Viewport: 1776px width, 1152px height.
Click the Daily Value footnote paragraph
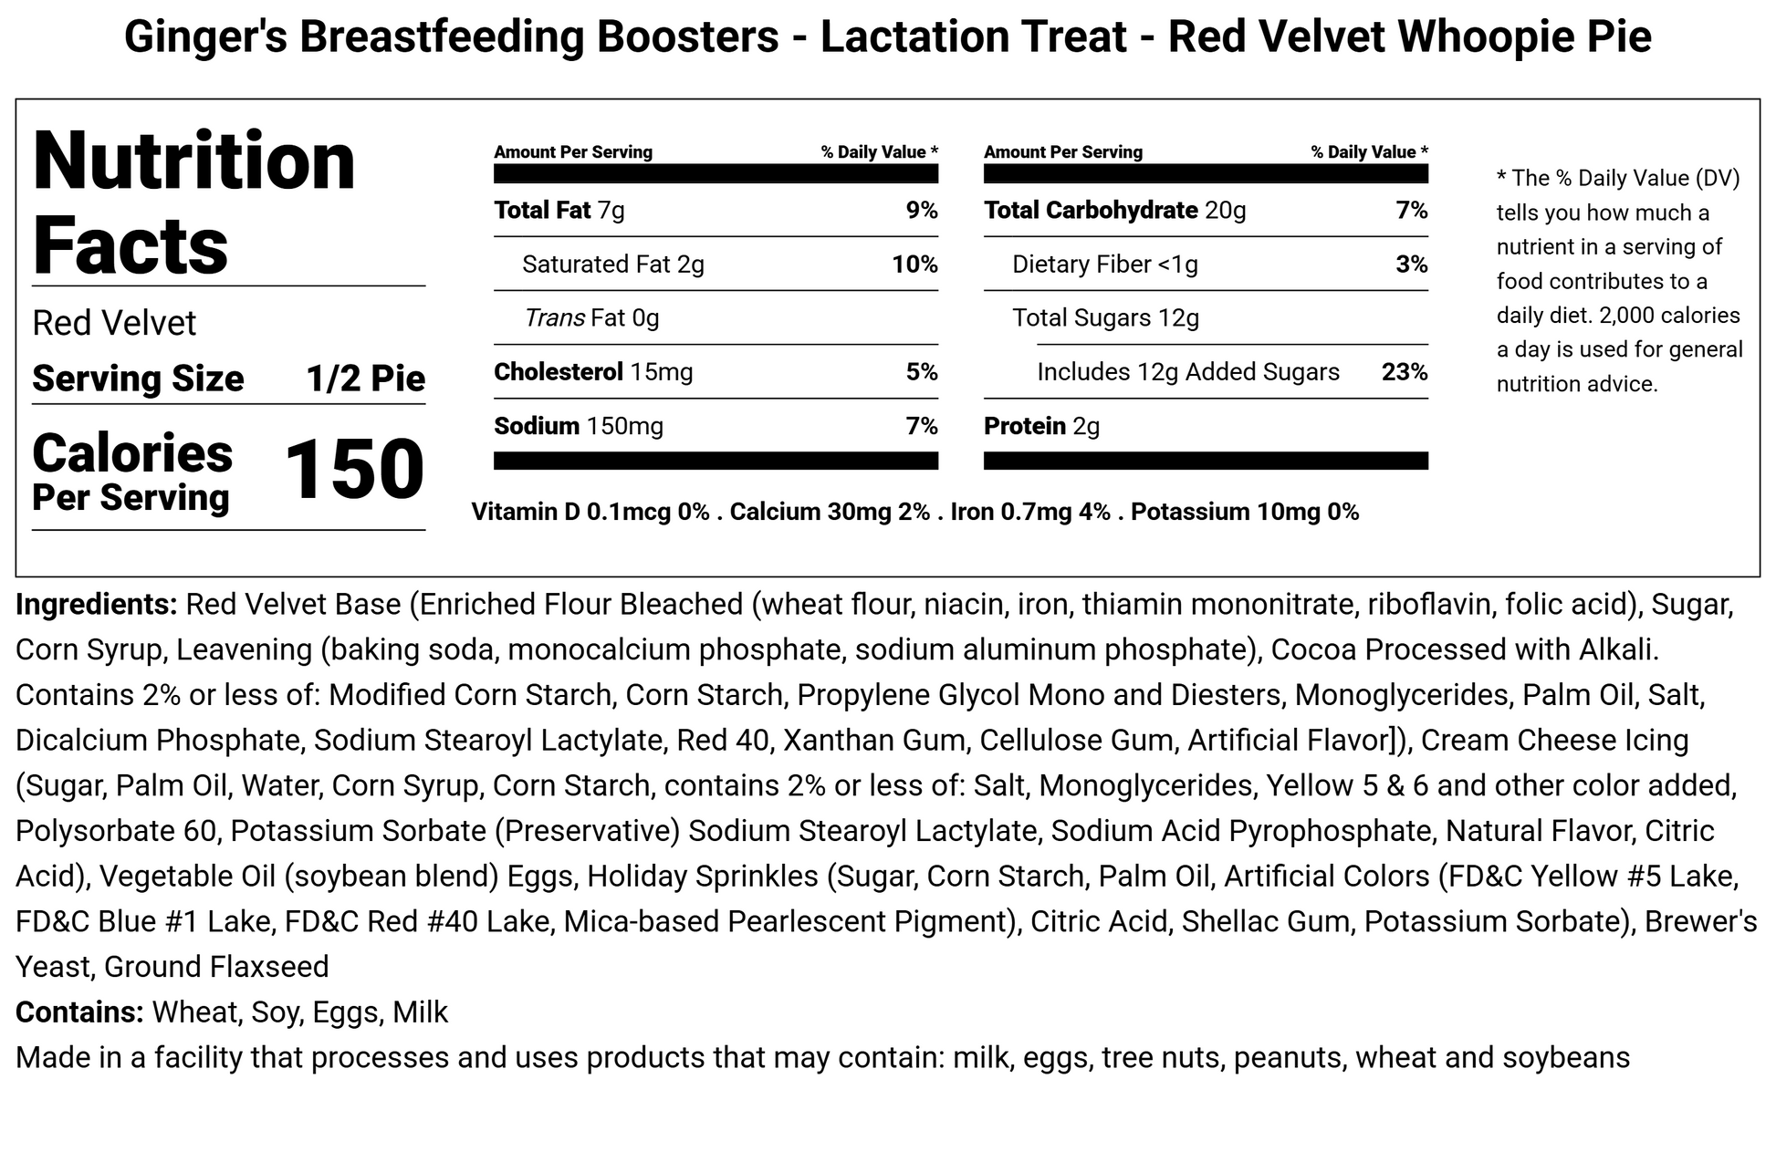click(1619, 281)
